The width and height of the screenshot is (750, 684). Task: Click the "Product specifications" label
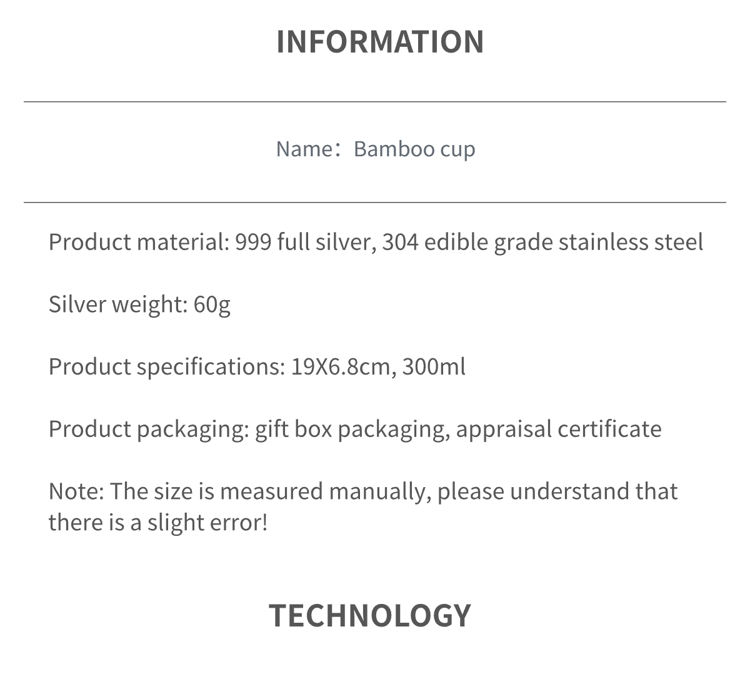[166, 366]
